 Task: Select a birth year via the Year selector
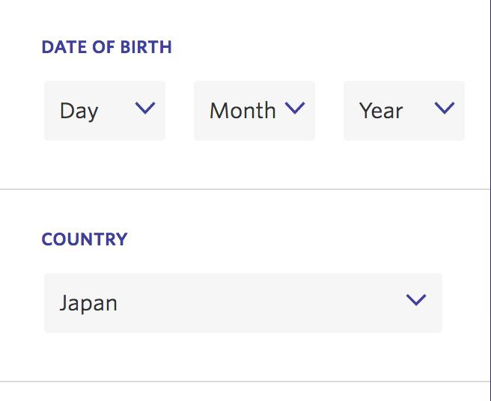tap(404, 111)
